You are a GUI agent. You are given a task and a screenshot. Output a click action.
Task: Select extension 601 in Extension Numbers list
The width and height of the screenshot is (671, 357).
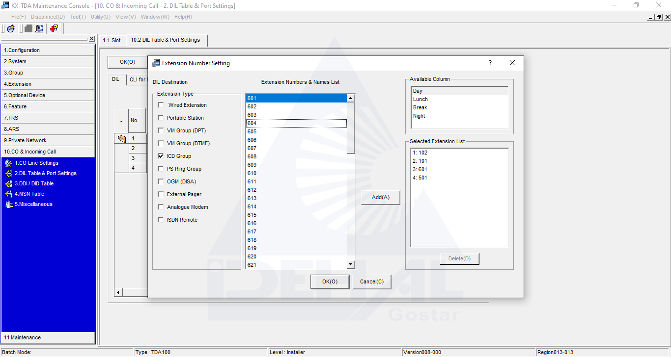[296, 98]
